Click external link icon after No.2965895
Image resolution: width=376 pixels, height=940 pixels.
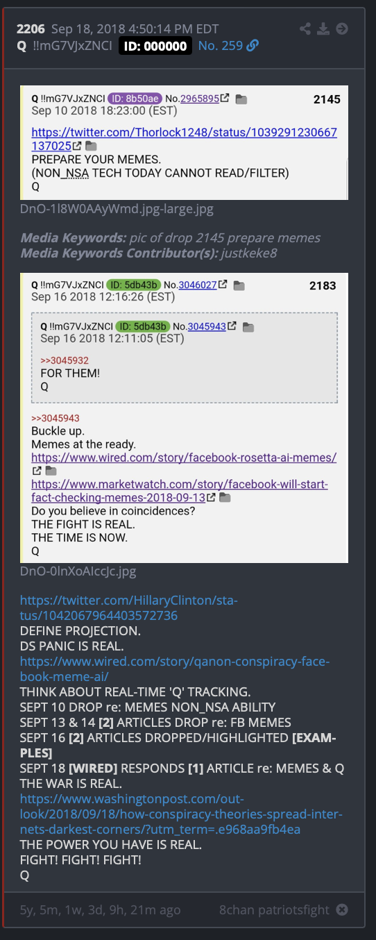[x=225, y=99]
